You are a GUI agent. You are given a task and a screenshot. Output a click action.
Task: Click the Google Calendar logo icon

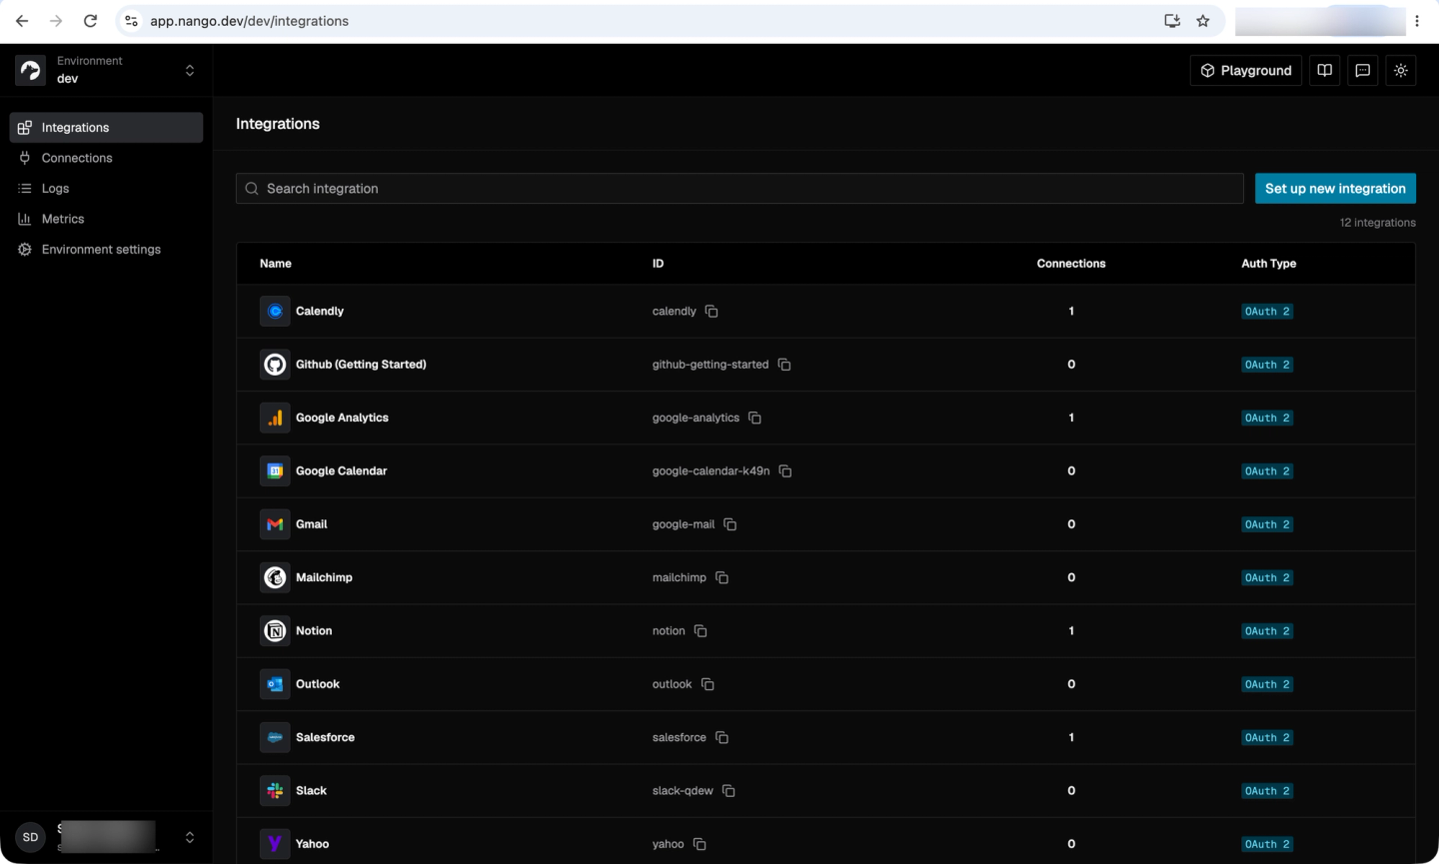275,471
